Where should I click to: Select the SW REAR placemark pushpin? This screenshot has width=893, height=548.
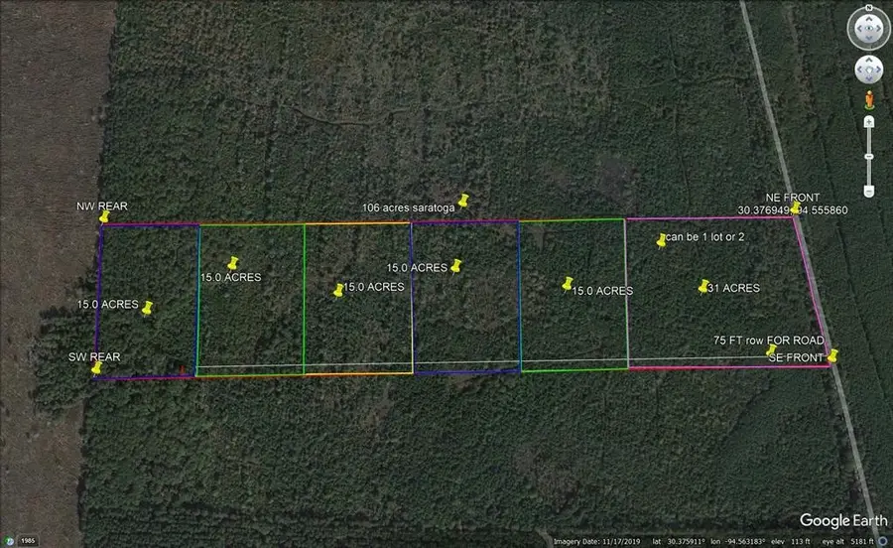click(97, 367)
